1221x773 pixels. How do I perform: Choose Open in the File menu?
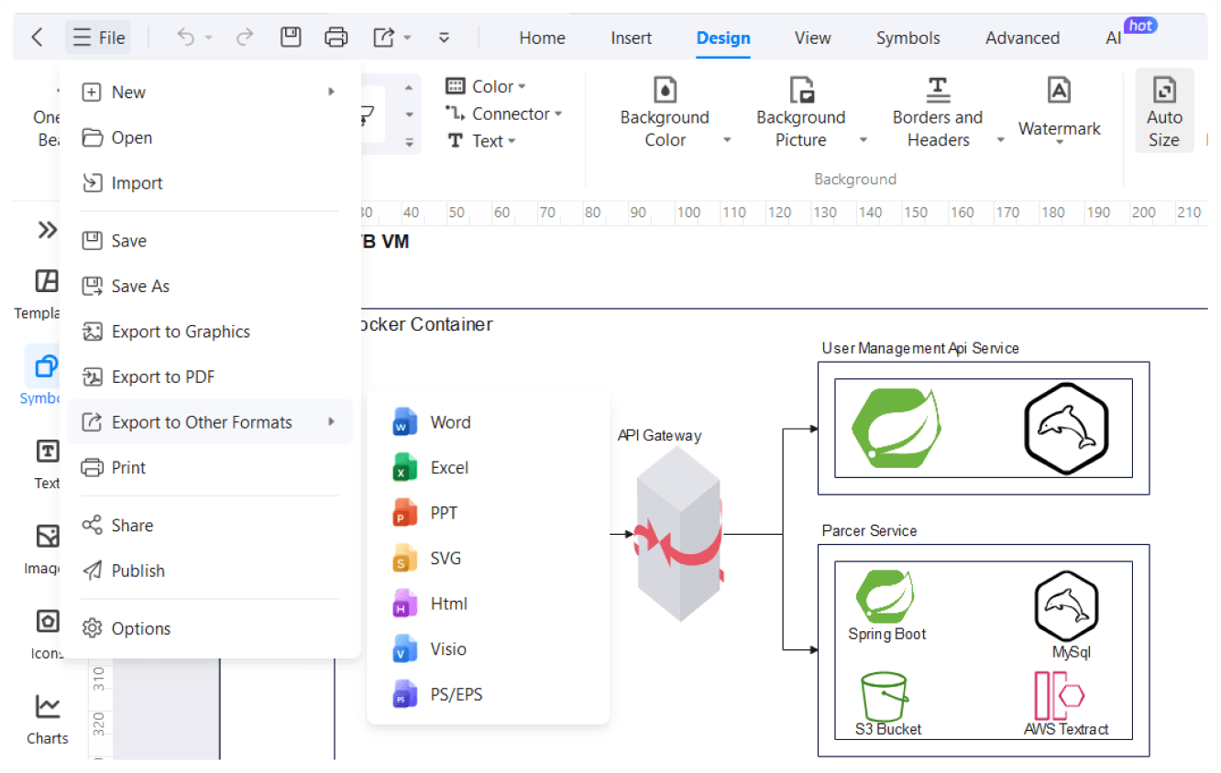point(210,137)
